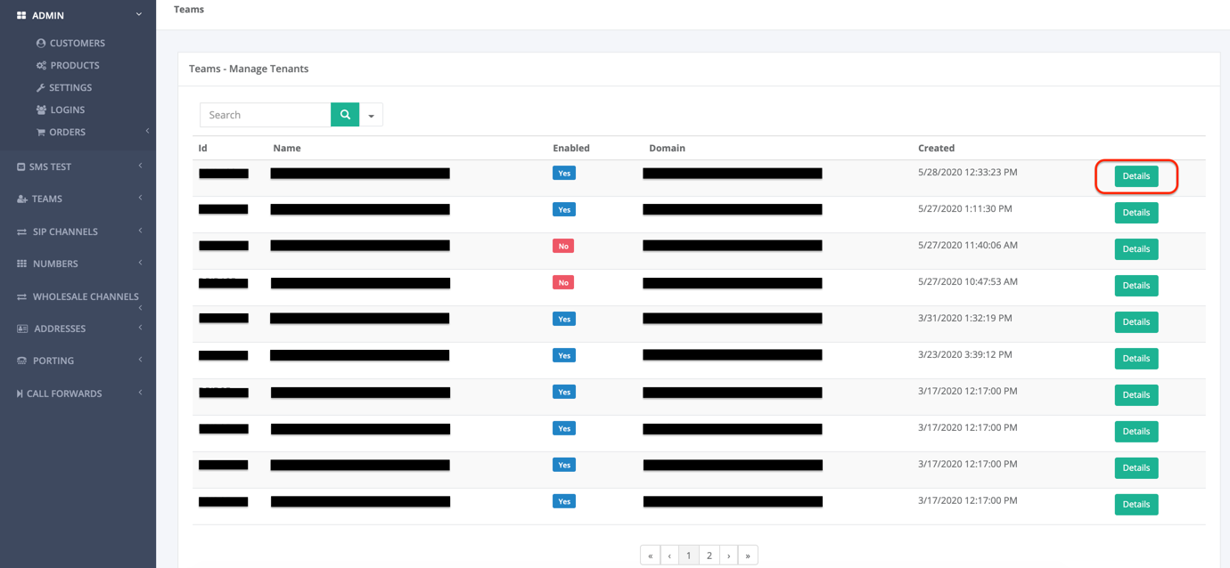The height and width of the screenshot is (568, 1230).
Task: Collapse the Admin menu chevron
Action: pos(139,15)
